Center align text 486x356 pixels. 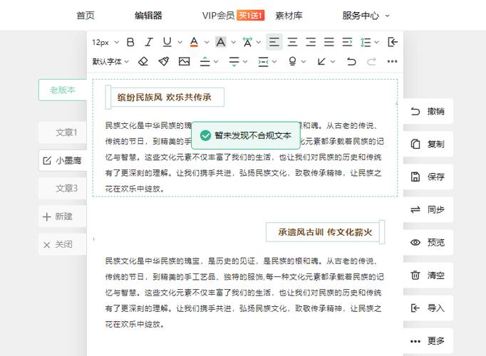click(292, 42)
